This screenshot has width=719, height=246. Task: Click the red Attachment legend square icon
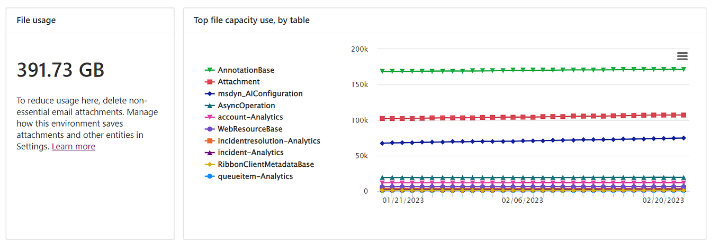[210, 82]
